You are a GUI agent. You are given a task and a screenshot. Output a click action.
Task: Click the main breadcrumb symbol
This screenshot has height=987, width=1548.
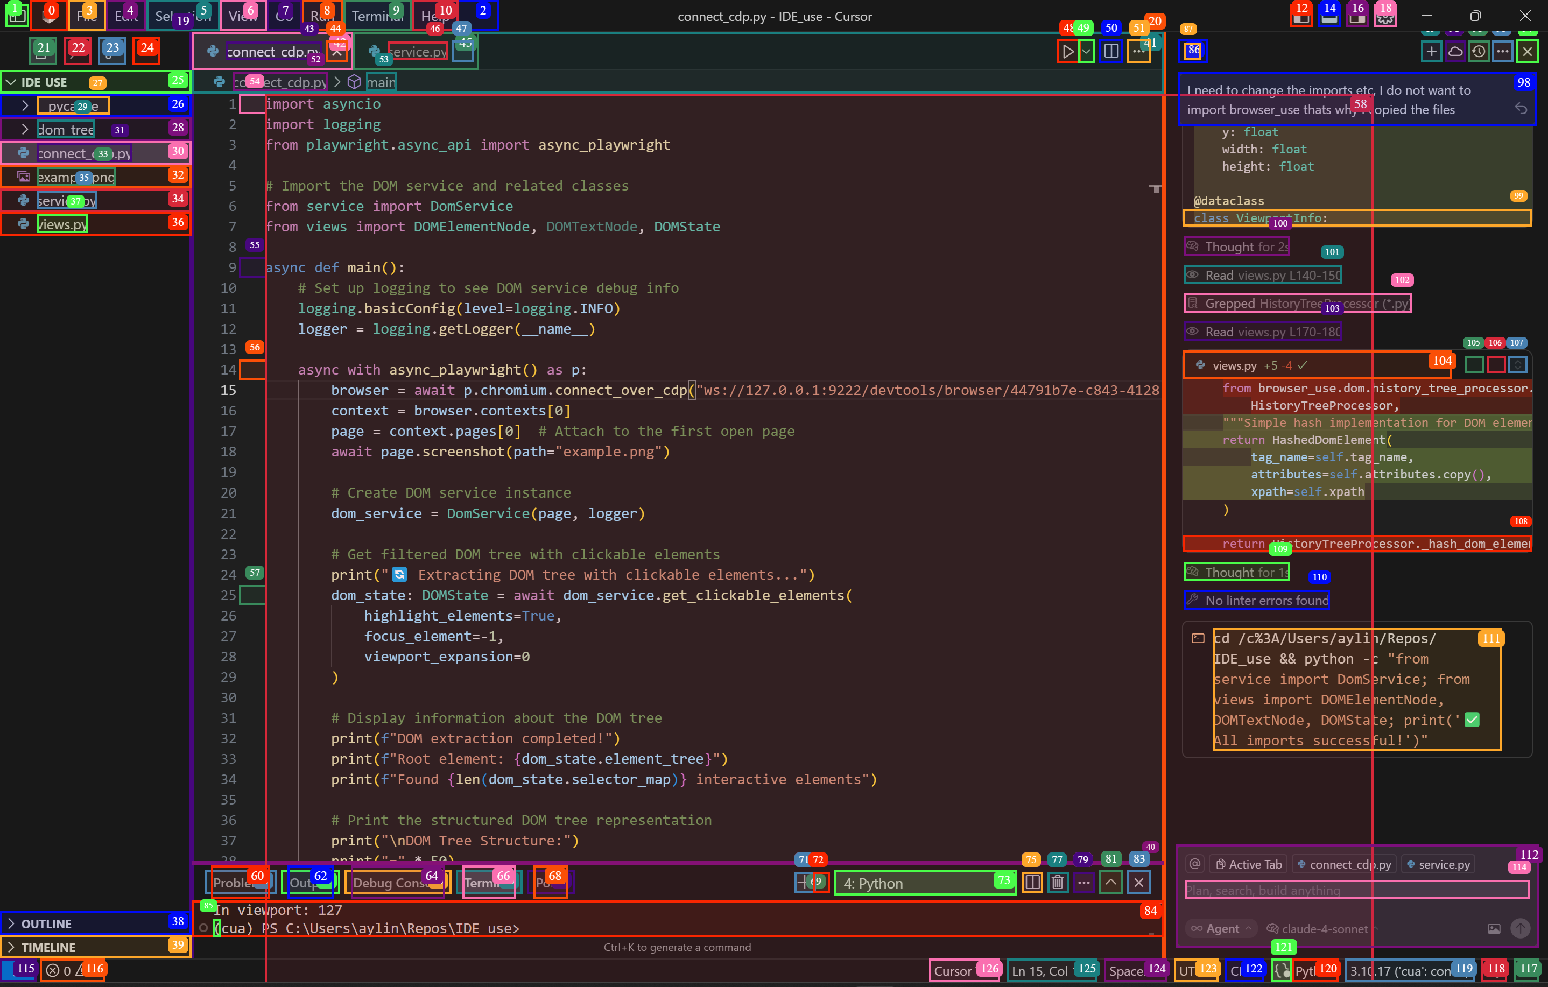[381, 82]
